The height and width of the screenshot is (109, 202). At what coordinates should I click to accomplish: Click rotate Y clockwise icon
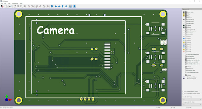pos(37,6)
